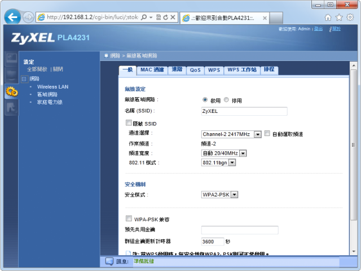Viewport: 361px width, 271px height.
Task: Click the browser Forward arrow button
Action: click(x=28, y=18)
